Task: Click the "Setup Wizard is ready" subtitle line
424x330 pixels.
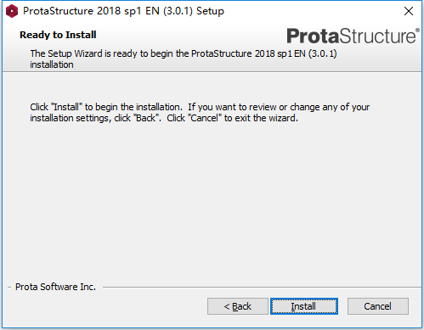Action: coord(184,53)
